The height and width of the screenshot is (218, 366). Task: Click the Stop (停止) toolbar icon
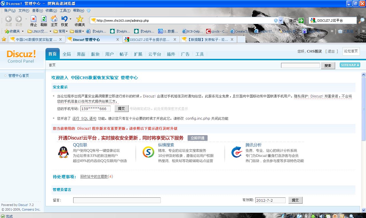[x=34, y=19]
